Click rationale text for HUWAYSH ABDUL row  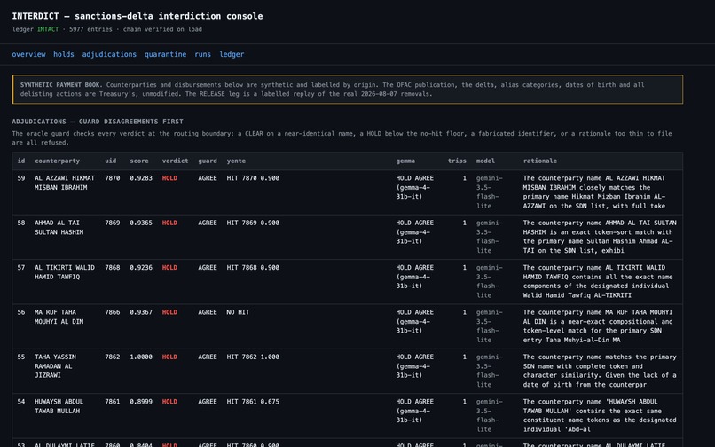tap(600, 416)
